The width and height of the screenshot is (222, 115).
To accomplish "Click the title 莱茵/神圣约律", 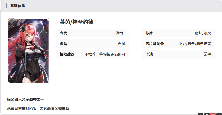I will pos(76,22).
